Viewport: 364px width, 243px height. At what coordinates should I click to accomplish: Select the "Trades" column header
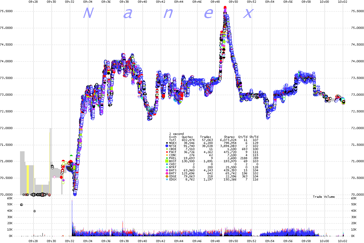[x=205, y=137]
